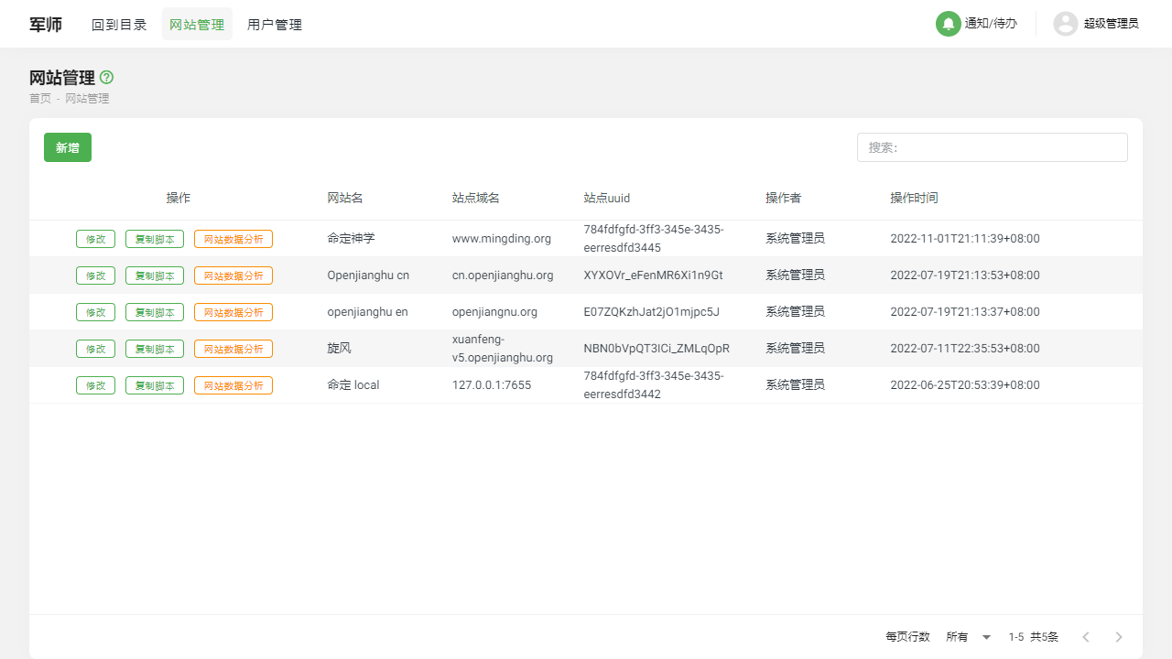Click the previous page left arrow
The width and height of the screenshot is (1172, 659).
point(1086,636)
